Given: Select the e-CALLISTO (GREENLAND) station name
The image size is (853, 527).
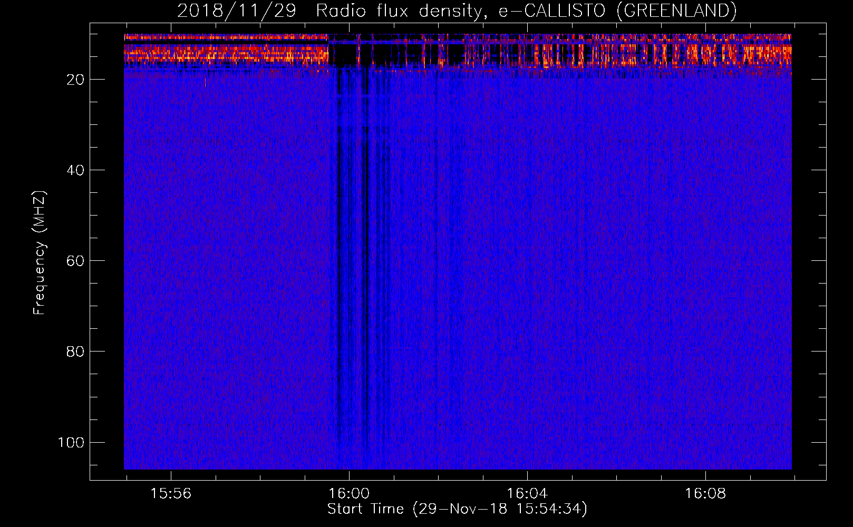Looking at the screenshot, I should tap(617, 11).
